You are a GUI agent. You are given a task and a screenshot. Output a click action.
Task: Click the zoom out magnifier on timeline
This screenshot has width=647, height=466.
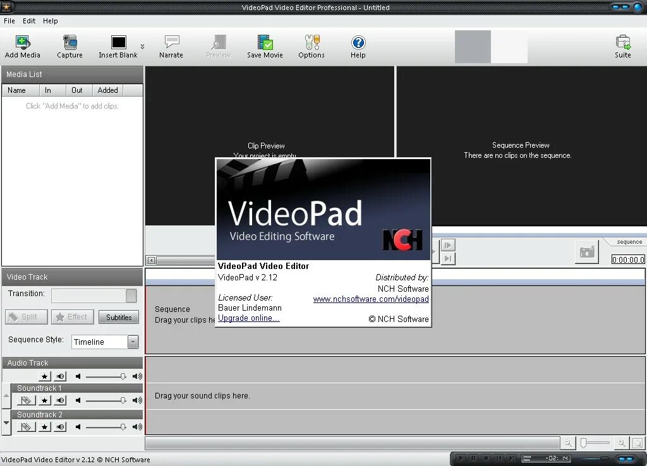pos(568,443)
